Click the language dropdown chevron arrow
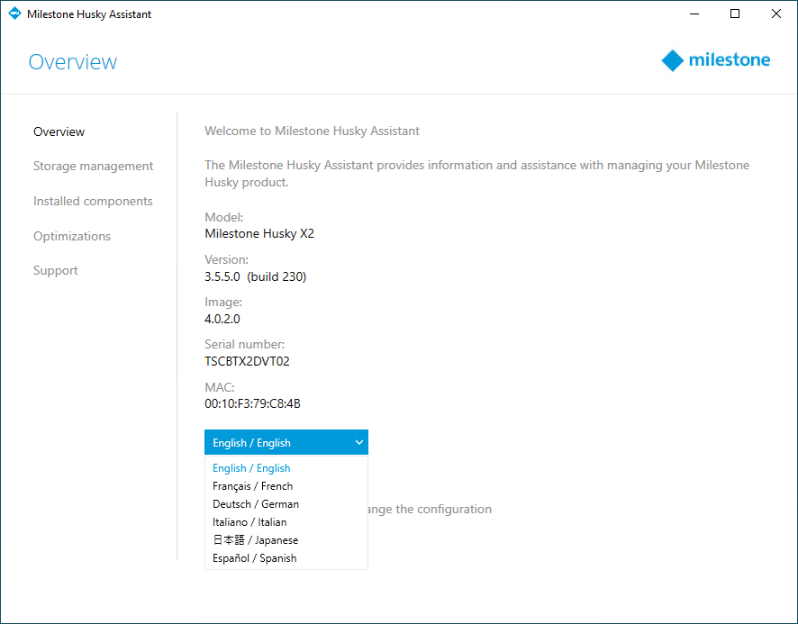Screen dimensions: 798x624 [x=358, y=442]
